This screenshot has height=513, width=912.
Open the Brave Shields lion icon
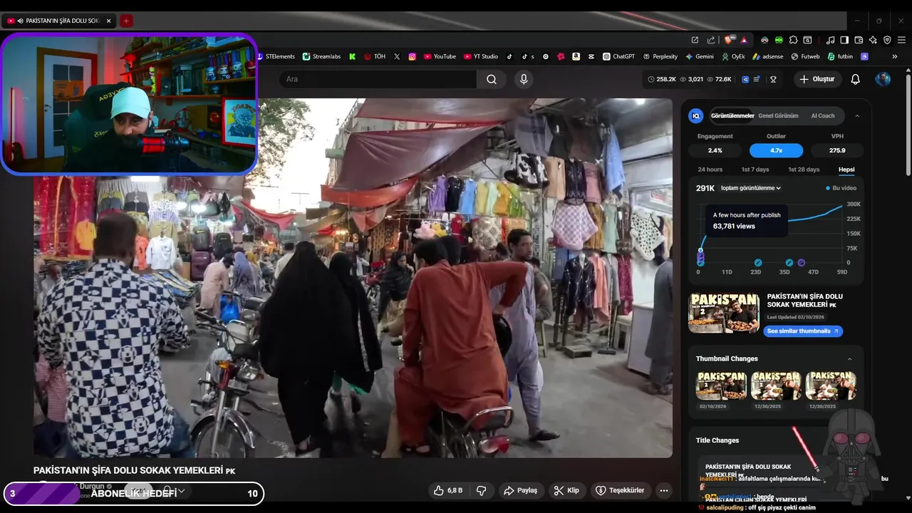point(728,40)
